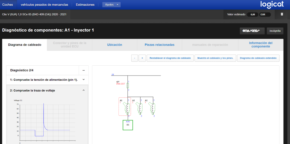Screen dimensions: 290x144
Task: Open the Estimaciones menu item
Action: point(85,5)
